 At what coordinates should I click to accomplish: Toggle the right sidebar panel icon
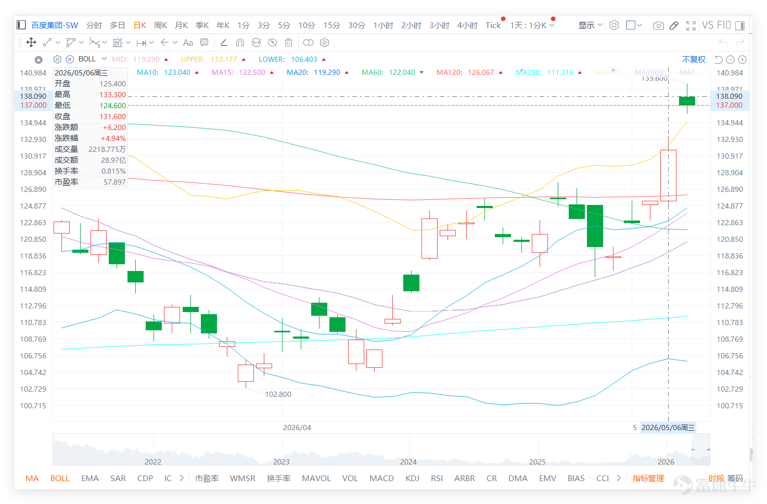739,25
